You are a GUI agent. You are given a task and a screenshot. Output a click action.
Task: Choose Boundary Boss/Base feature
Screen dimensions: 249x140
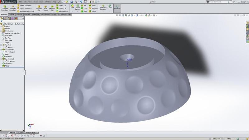[26, 11]
